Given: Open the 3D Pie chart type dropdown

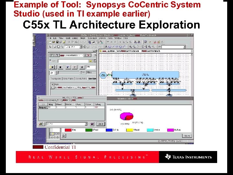Looking at the screenshot, I should point(86,124).
